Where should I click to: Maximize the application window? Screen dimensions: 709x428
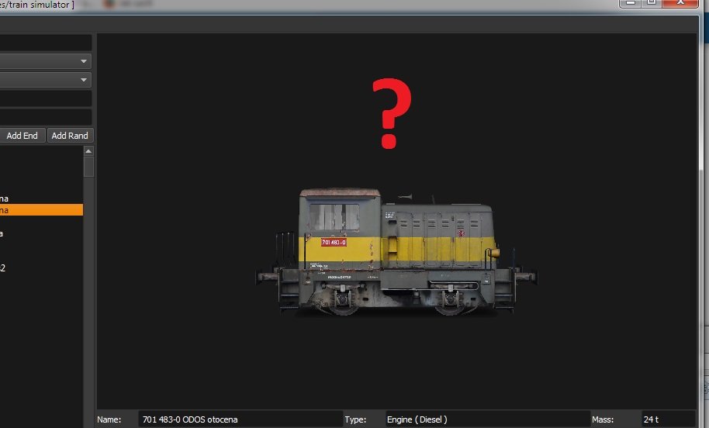tap(652, 3)
